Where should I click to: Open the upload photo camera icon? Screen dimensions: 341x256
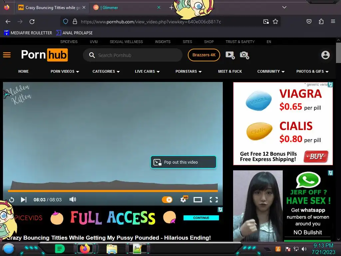click(x=244, y=55)
